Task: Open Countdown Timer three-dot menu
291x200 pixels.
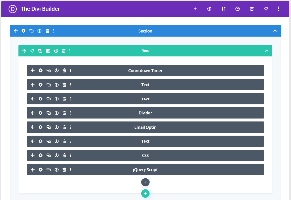Action: [70, 70]
